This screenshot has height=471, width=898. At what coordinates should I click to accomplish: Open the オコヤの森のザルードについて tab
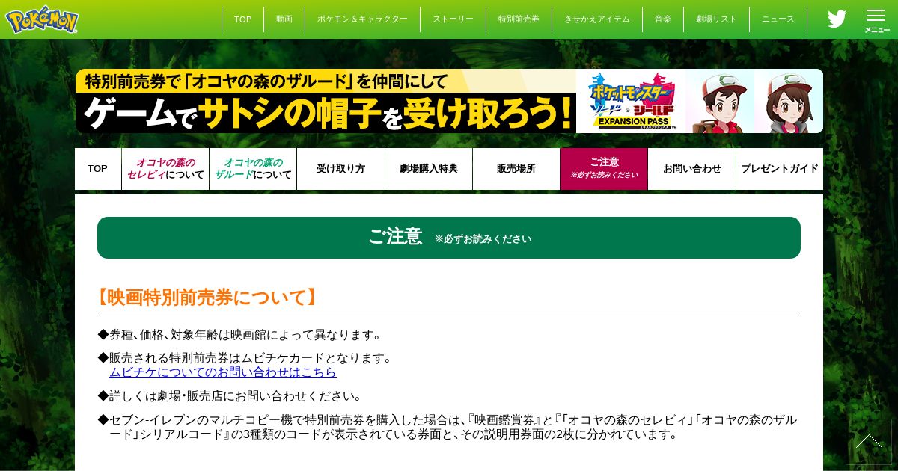pyautogui.click(x=253, y=169)
